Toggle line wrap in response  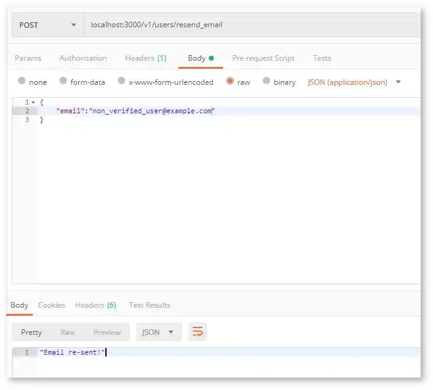click(x=198, y=331)
